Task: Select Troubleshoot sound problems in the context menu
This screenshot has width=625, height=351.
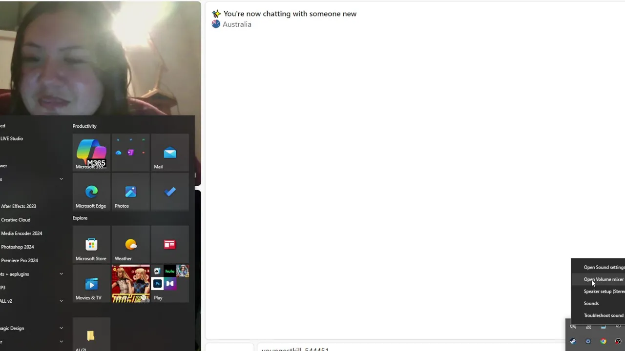Action: 598,315
